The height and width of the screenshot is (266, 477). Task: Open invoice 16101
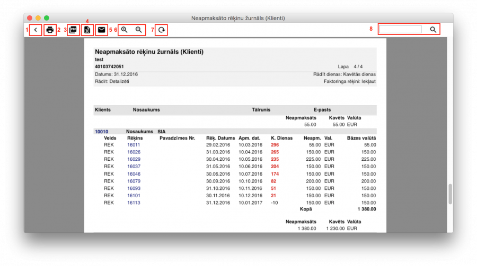point(134,195)
